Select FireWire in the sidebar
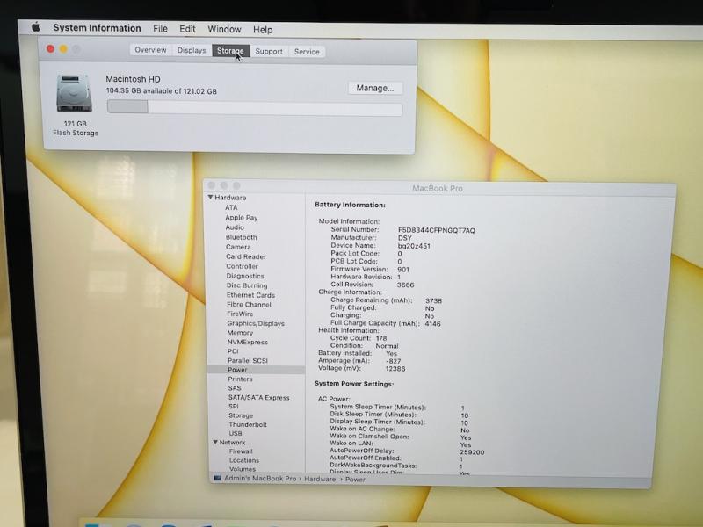The width and height of the screenshot is (703, 527). pyautogui.click(x=240, y=314)
